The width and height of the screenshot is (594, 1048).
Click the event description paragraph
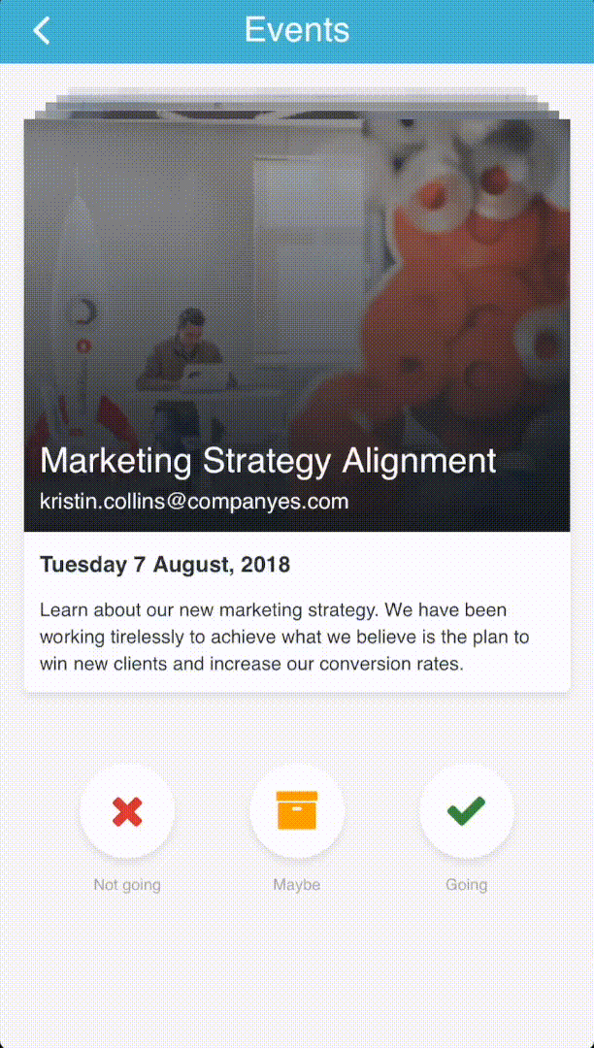[x=284, y=638]
